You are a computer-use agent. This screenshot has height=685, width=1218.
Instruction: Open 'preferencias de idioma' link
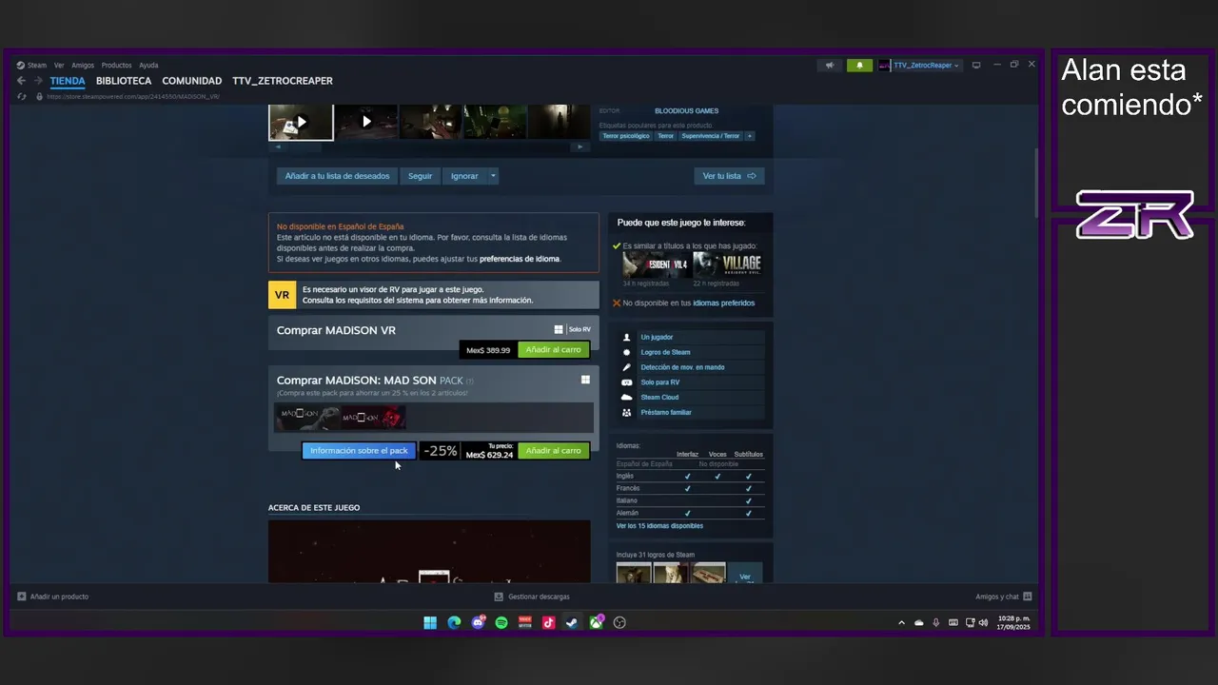click(x=520, y=259)
